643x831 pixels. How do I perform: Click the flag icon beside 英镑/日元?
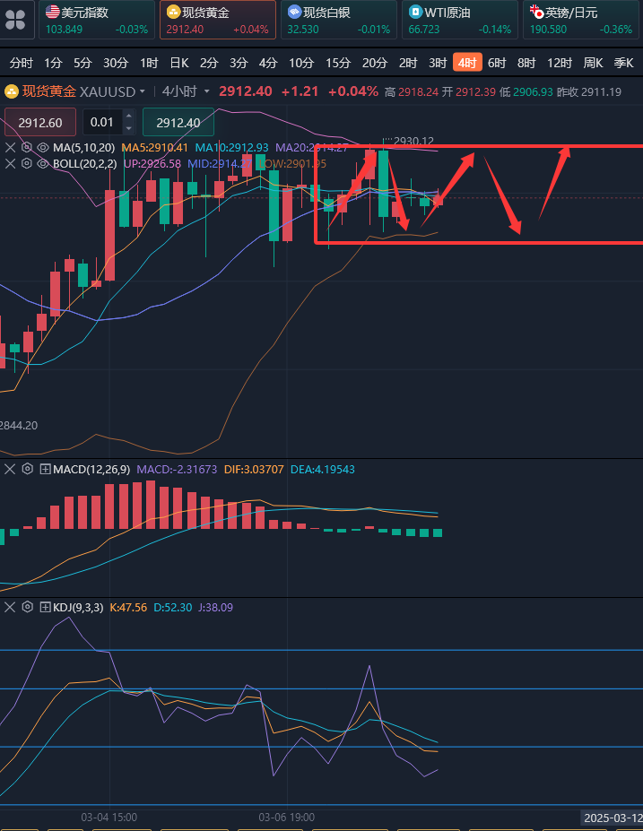[x=536, y=12]
